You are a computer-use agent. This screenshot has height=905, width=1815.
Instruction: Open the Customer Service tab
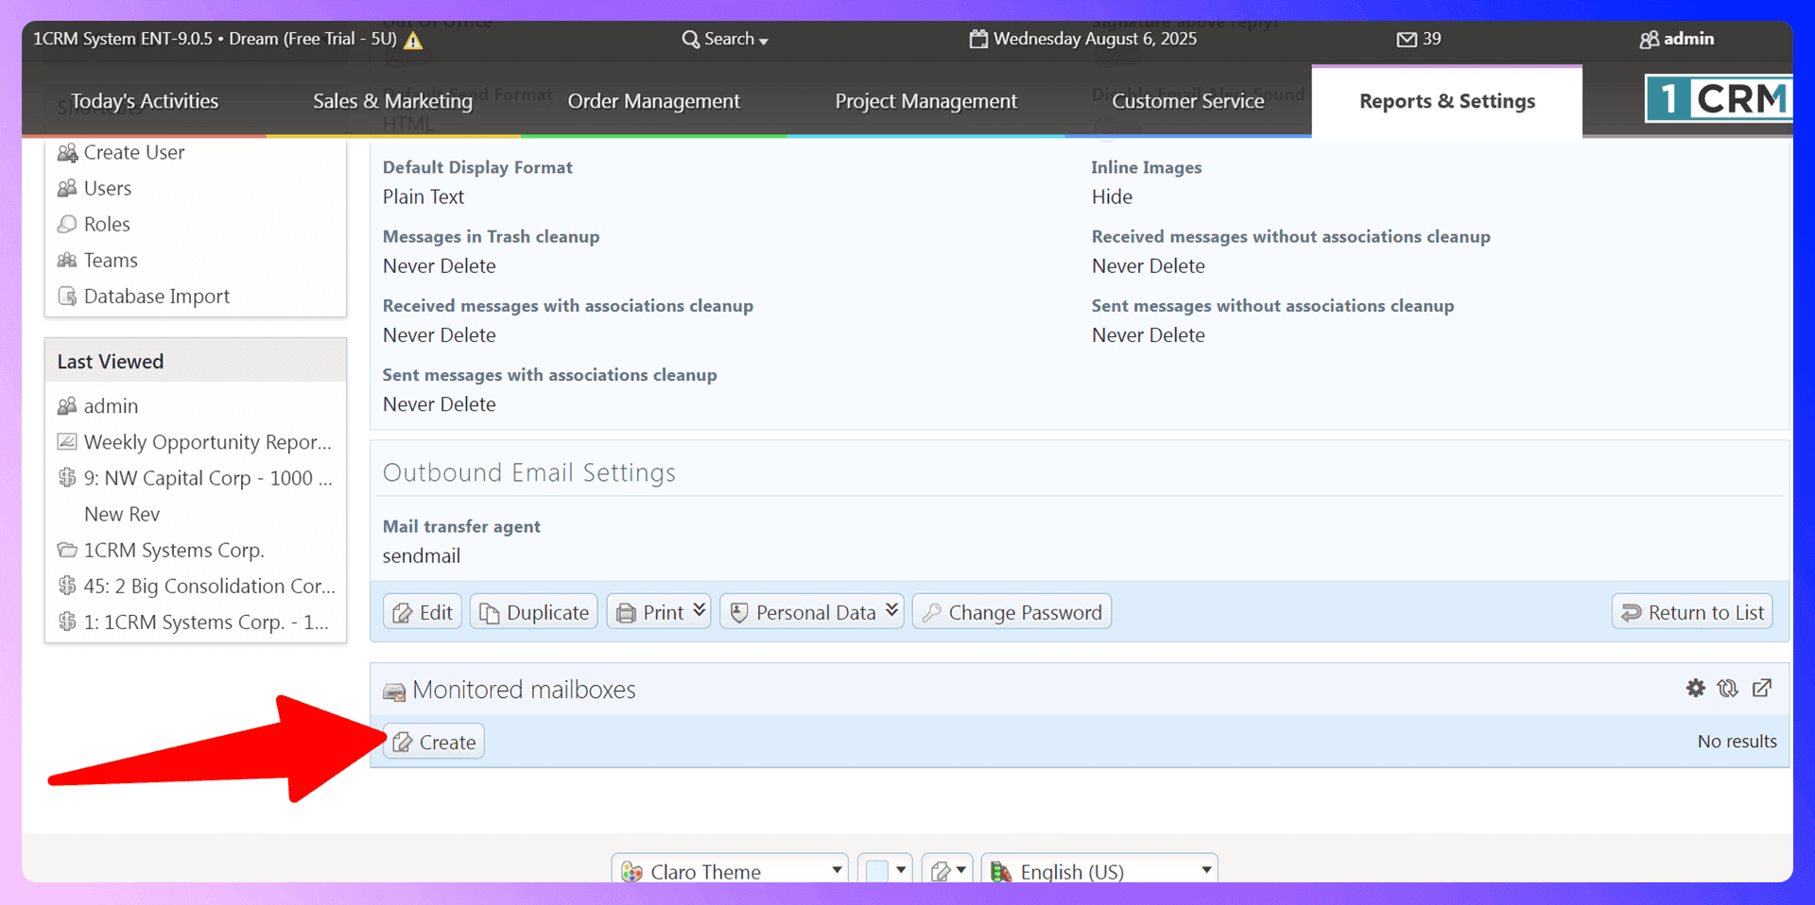click(1187, 101)
